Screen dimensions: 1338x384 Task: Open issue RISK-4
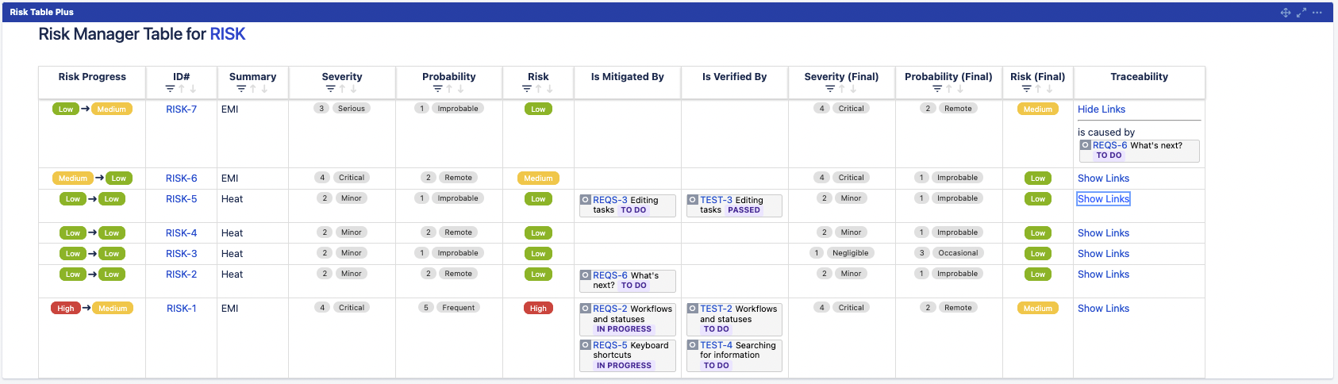click(x=182, y=233)
